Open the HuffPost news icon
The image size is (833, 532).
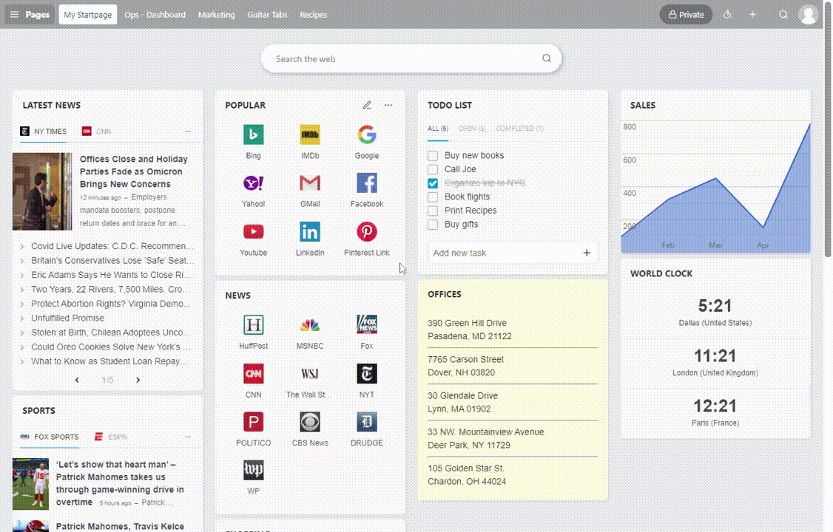tap(254, 324)
